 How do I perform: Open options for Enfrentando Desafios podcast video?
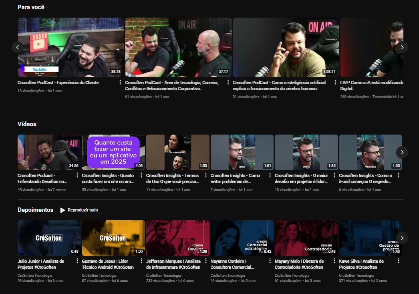(x=77, y=175)
